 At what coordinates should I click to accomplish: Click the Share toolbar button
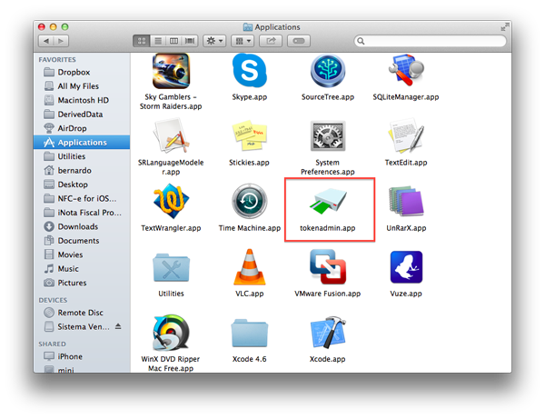click(271, 41)
